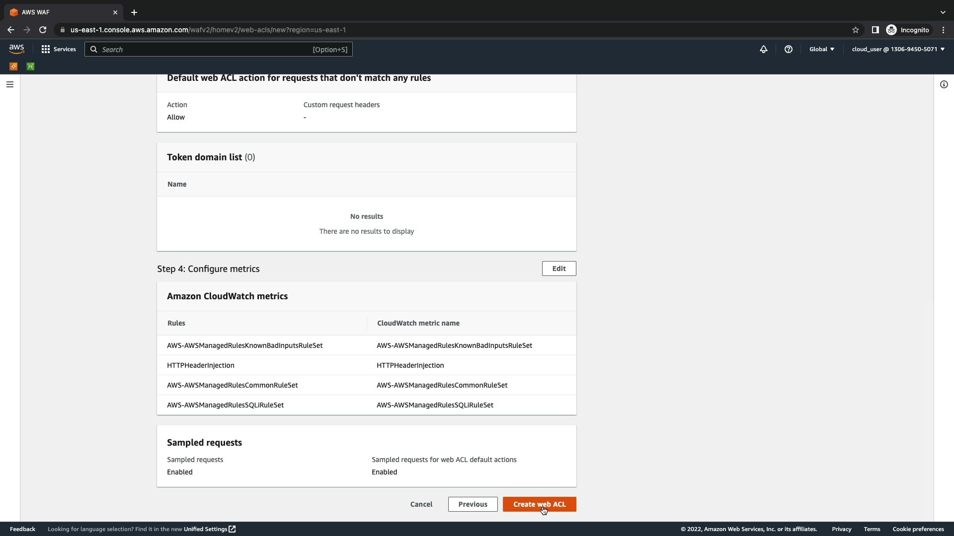
Task: Open the Global region dropdown
Action: [821, 49]
